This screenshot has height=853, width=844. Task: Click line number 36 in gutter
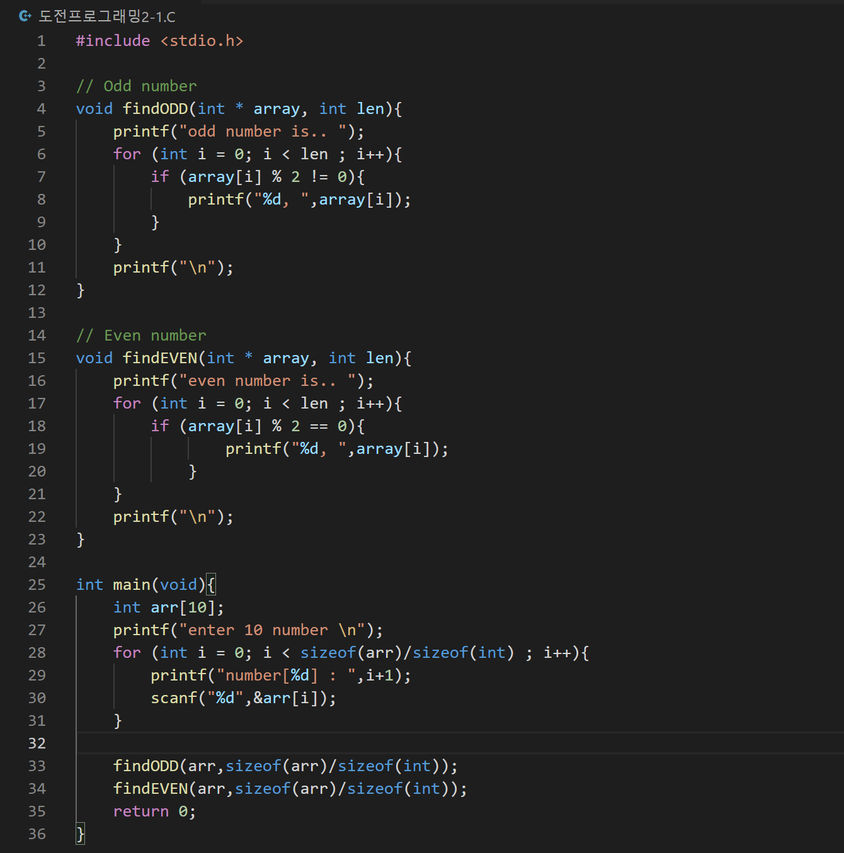point(37,834)
